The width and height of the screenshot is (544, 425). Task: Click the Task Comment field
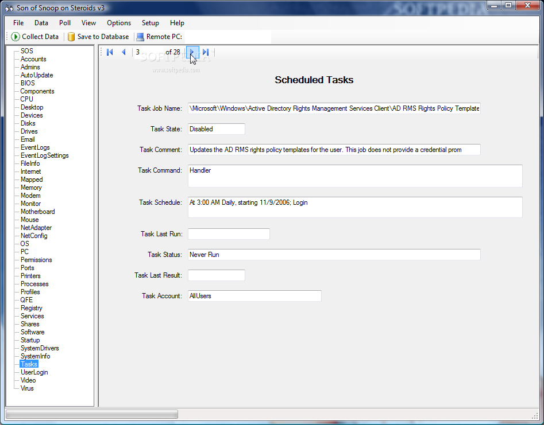point(334,150)
